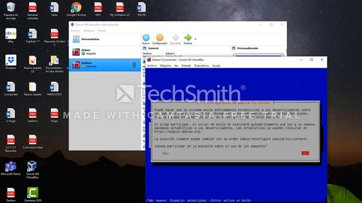362x203 pixels.
Task: Open the INVI PDF desktop icon
Action: point(98,9)
